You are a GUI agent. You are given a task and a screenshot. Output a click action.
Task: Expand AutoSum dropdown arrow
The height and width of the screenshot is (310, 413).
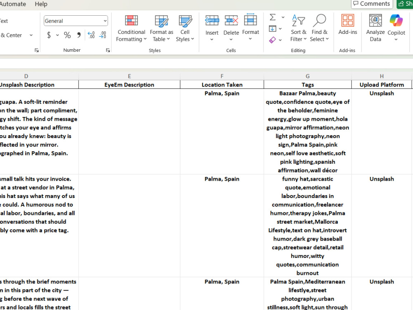pyautogui.click(x=283, y=17)
